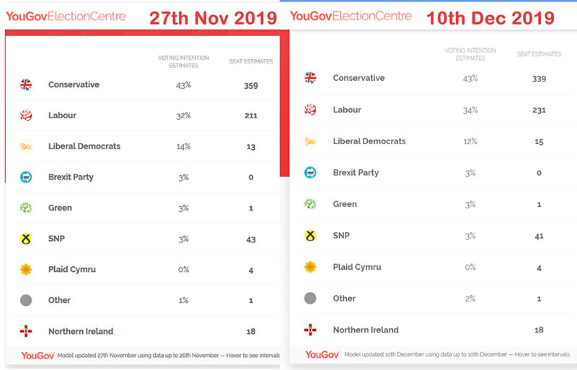Click the Conservative Union Jack icon in November panel

(26, 85)
